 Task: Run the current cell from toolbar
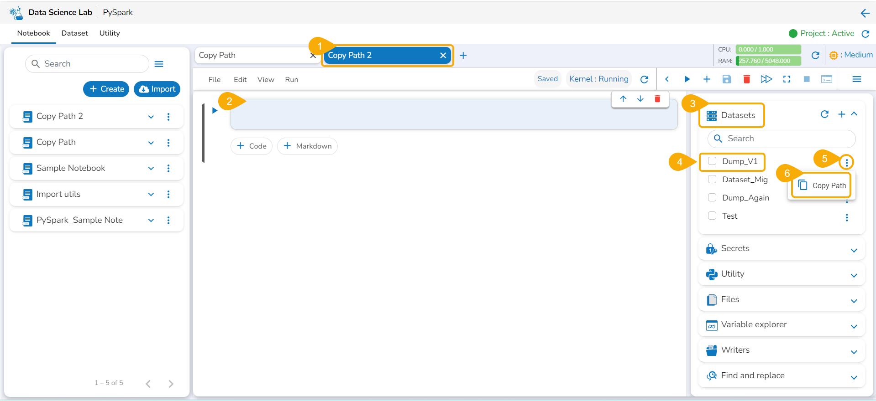pos(687,79)
